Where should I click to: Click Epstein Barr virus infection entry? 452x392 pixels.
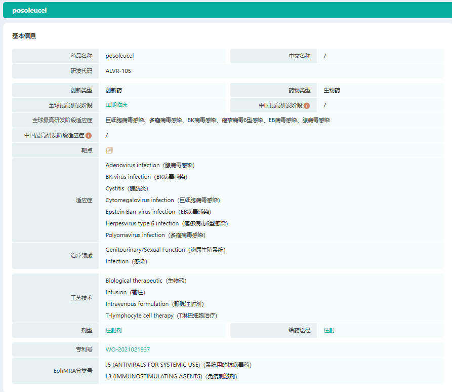click(158, 212)
